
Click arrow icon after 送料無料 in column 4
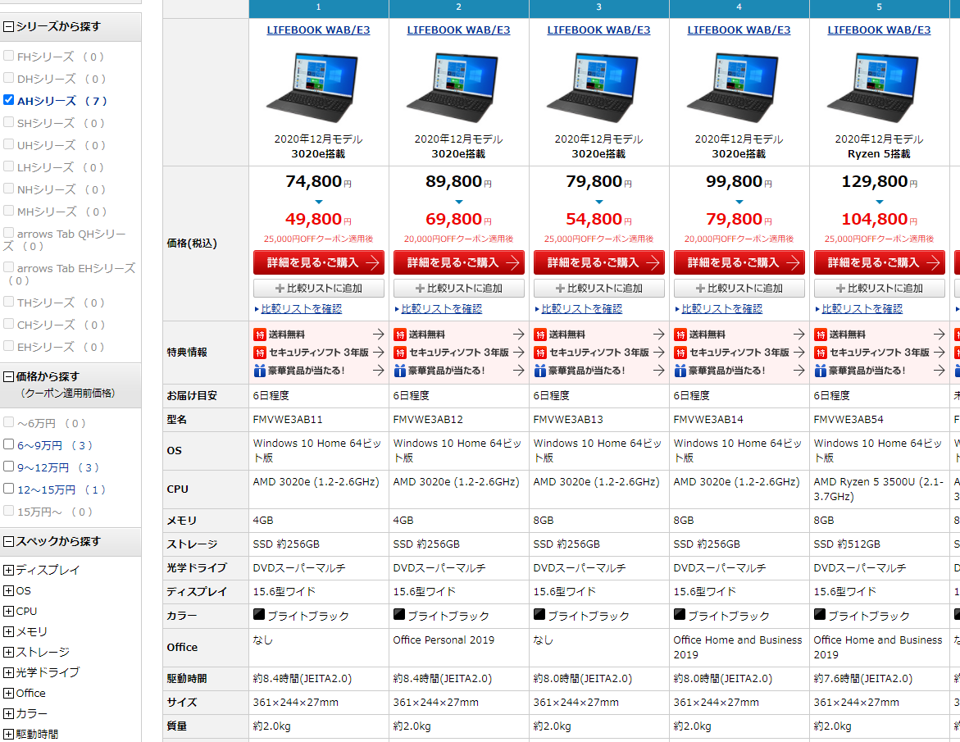pyautogui.click(x=799, y=335)
